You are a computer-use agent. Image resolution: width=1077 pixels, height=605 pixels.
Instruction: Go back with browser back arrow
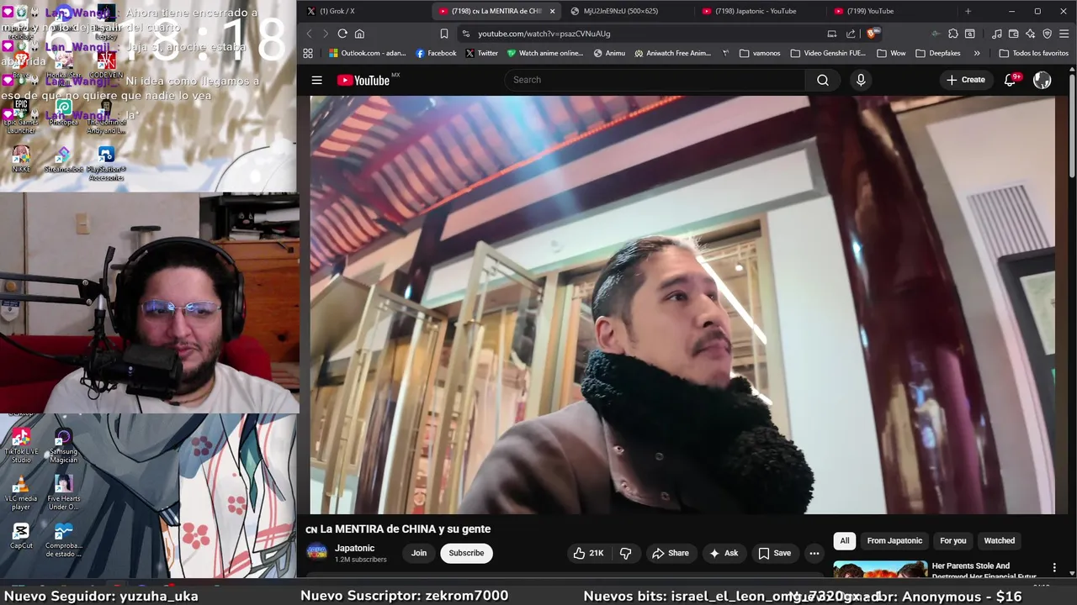coord(309,34)
